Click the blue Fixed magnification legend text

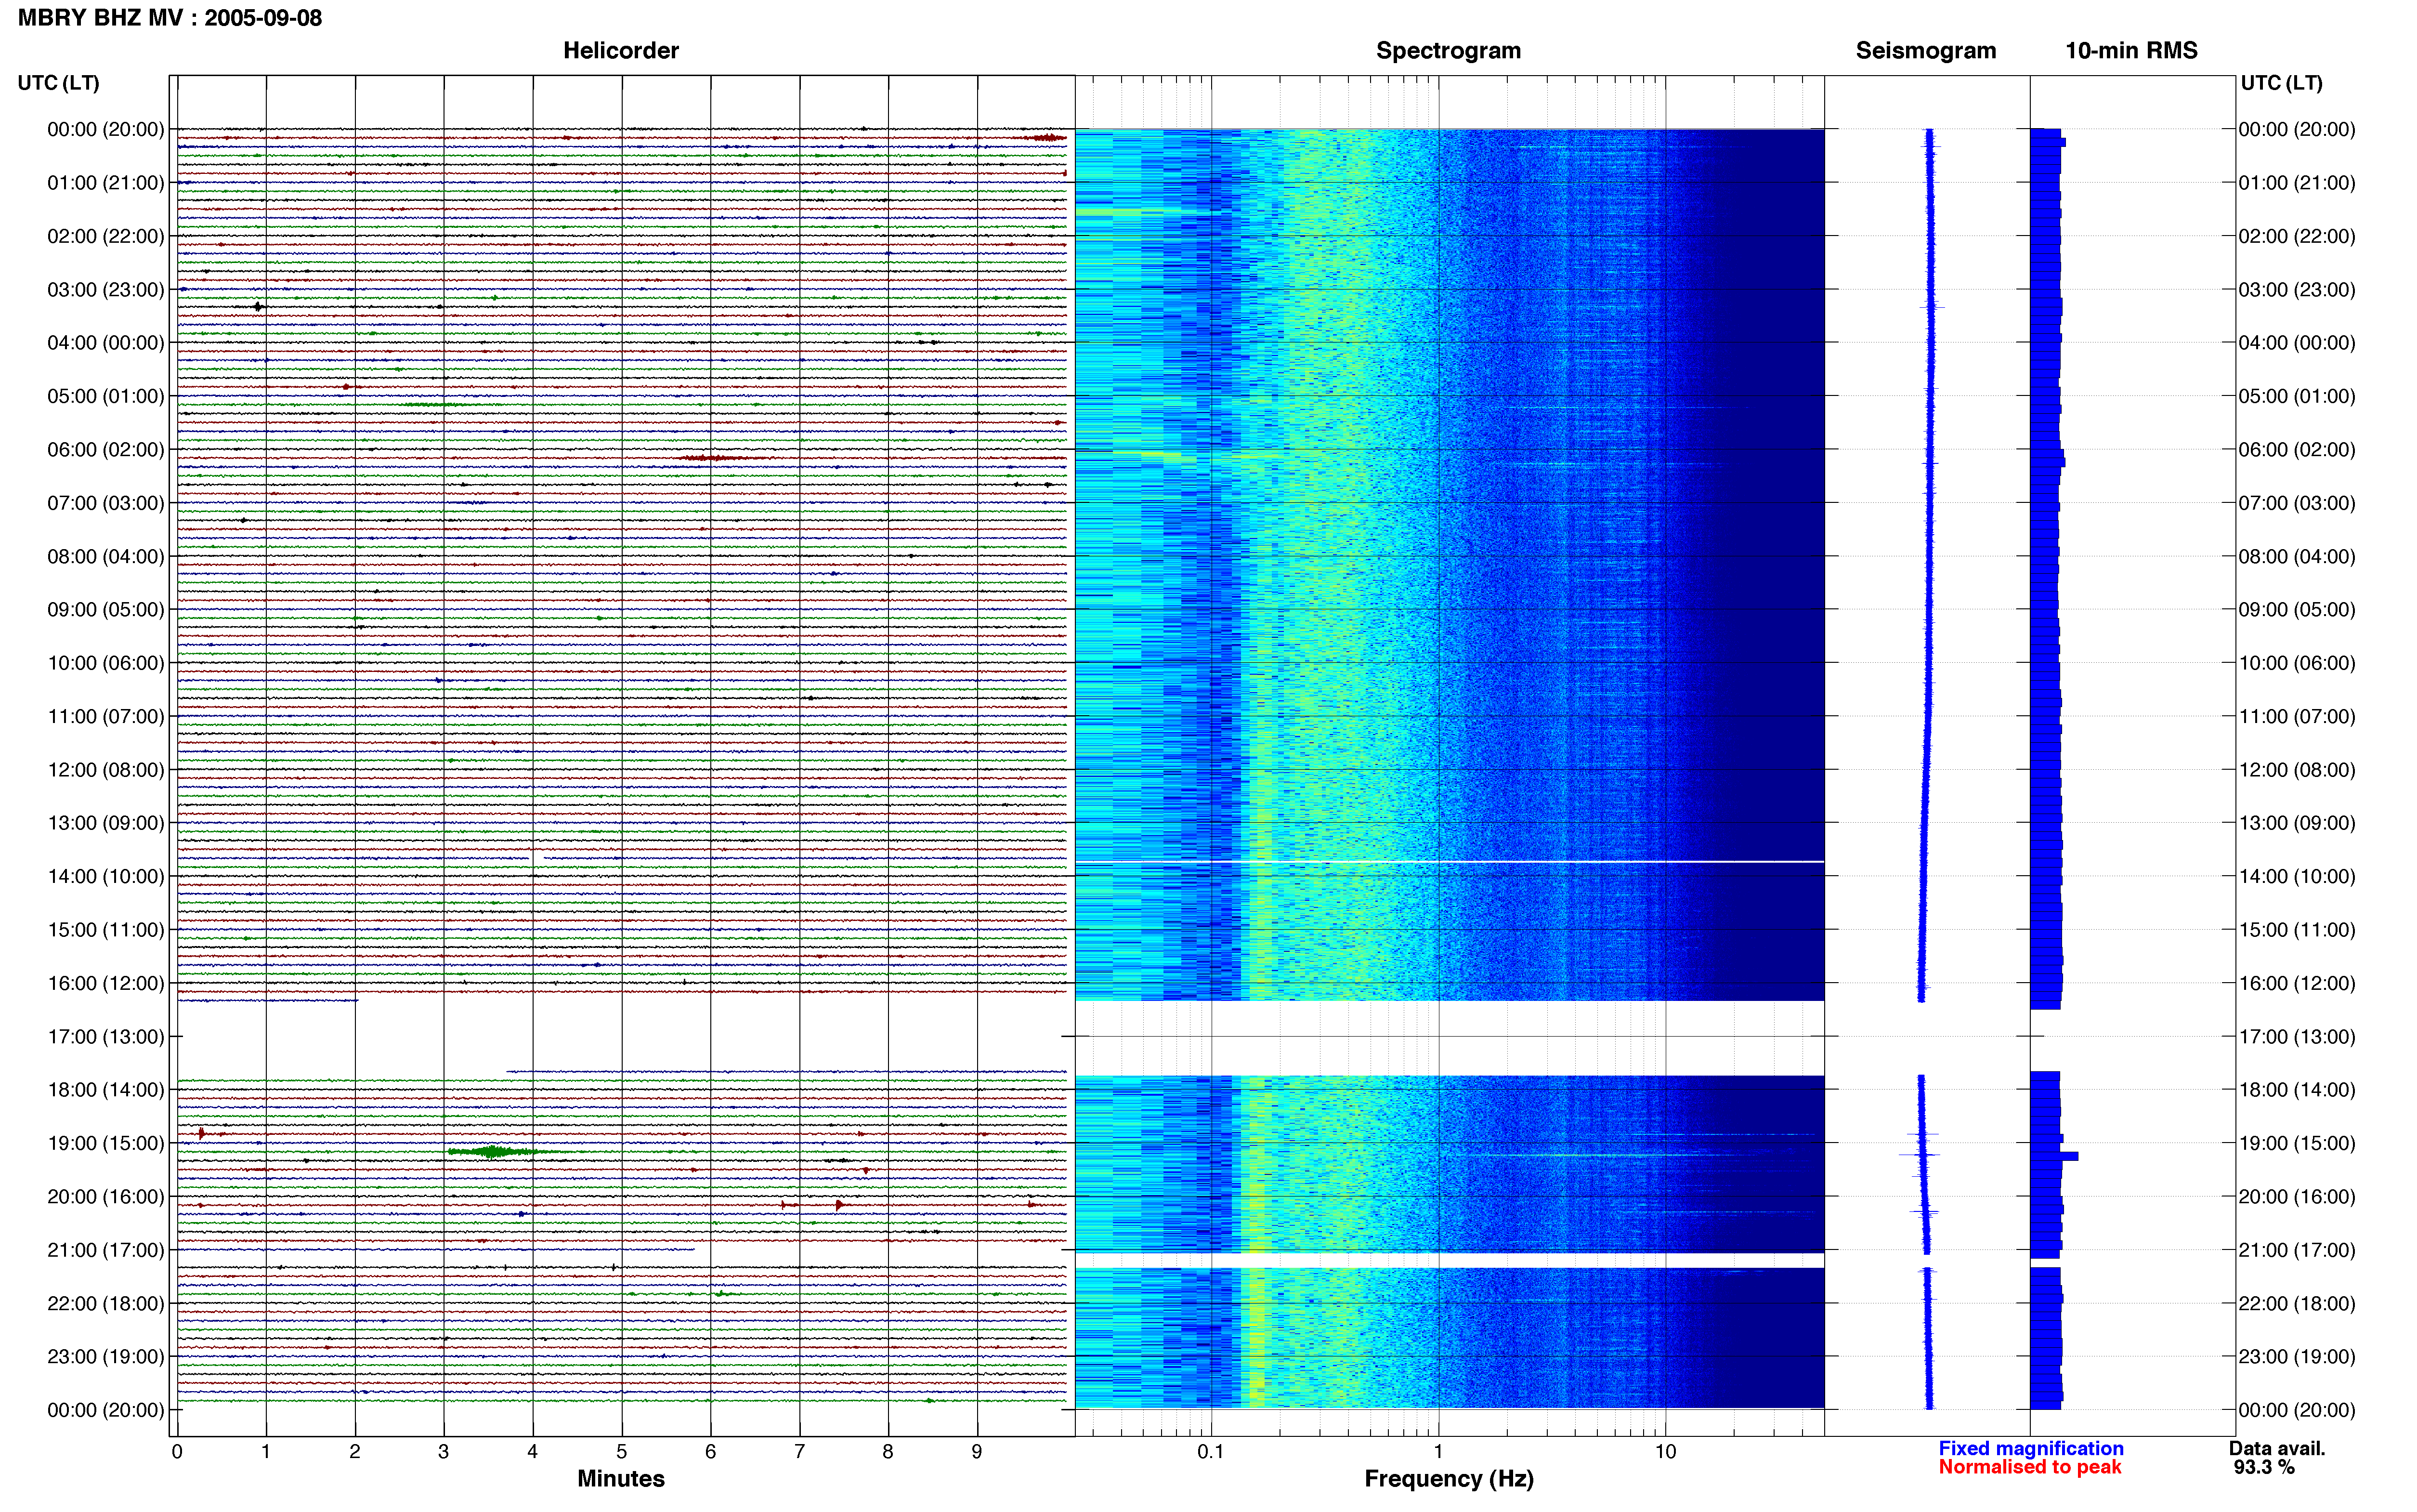2030,1448
